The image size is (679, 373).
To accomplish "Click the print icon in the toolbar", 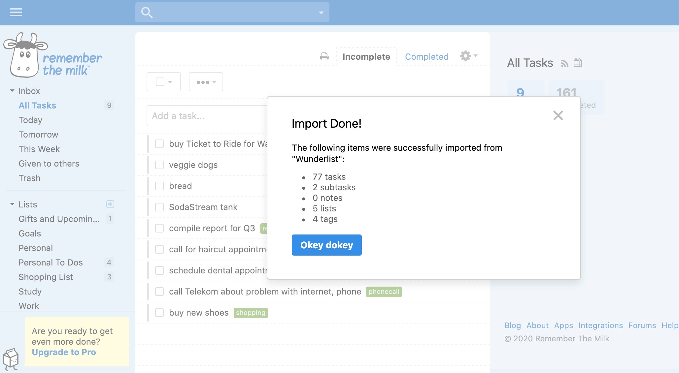I will coord(324,56).
